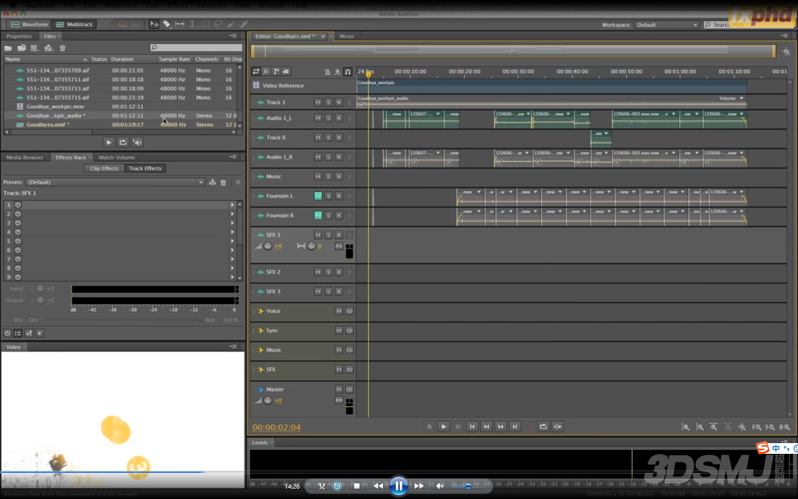798x499 pixels.
Task: Solo the SFX 1 track
Action: click(x=329, y=236)
